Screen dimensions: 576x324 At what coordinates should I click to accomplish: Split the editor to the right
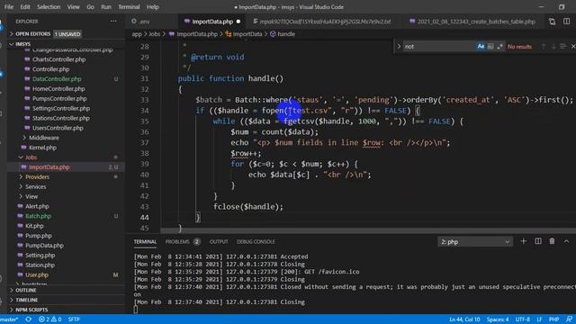point(567,22)
